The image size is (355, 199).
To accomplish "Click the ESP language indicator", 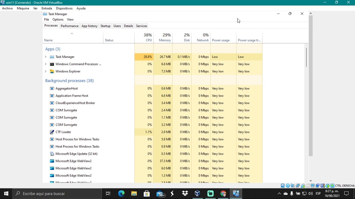I will coord(318,193).
